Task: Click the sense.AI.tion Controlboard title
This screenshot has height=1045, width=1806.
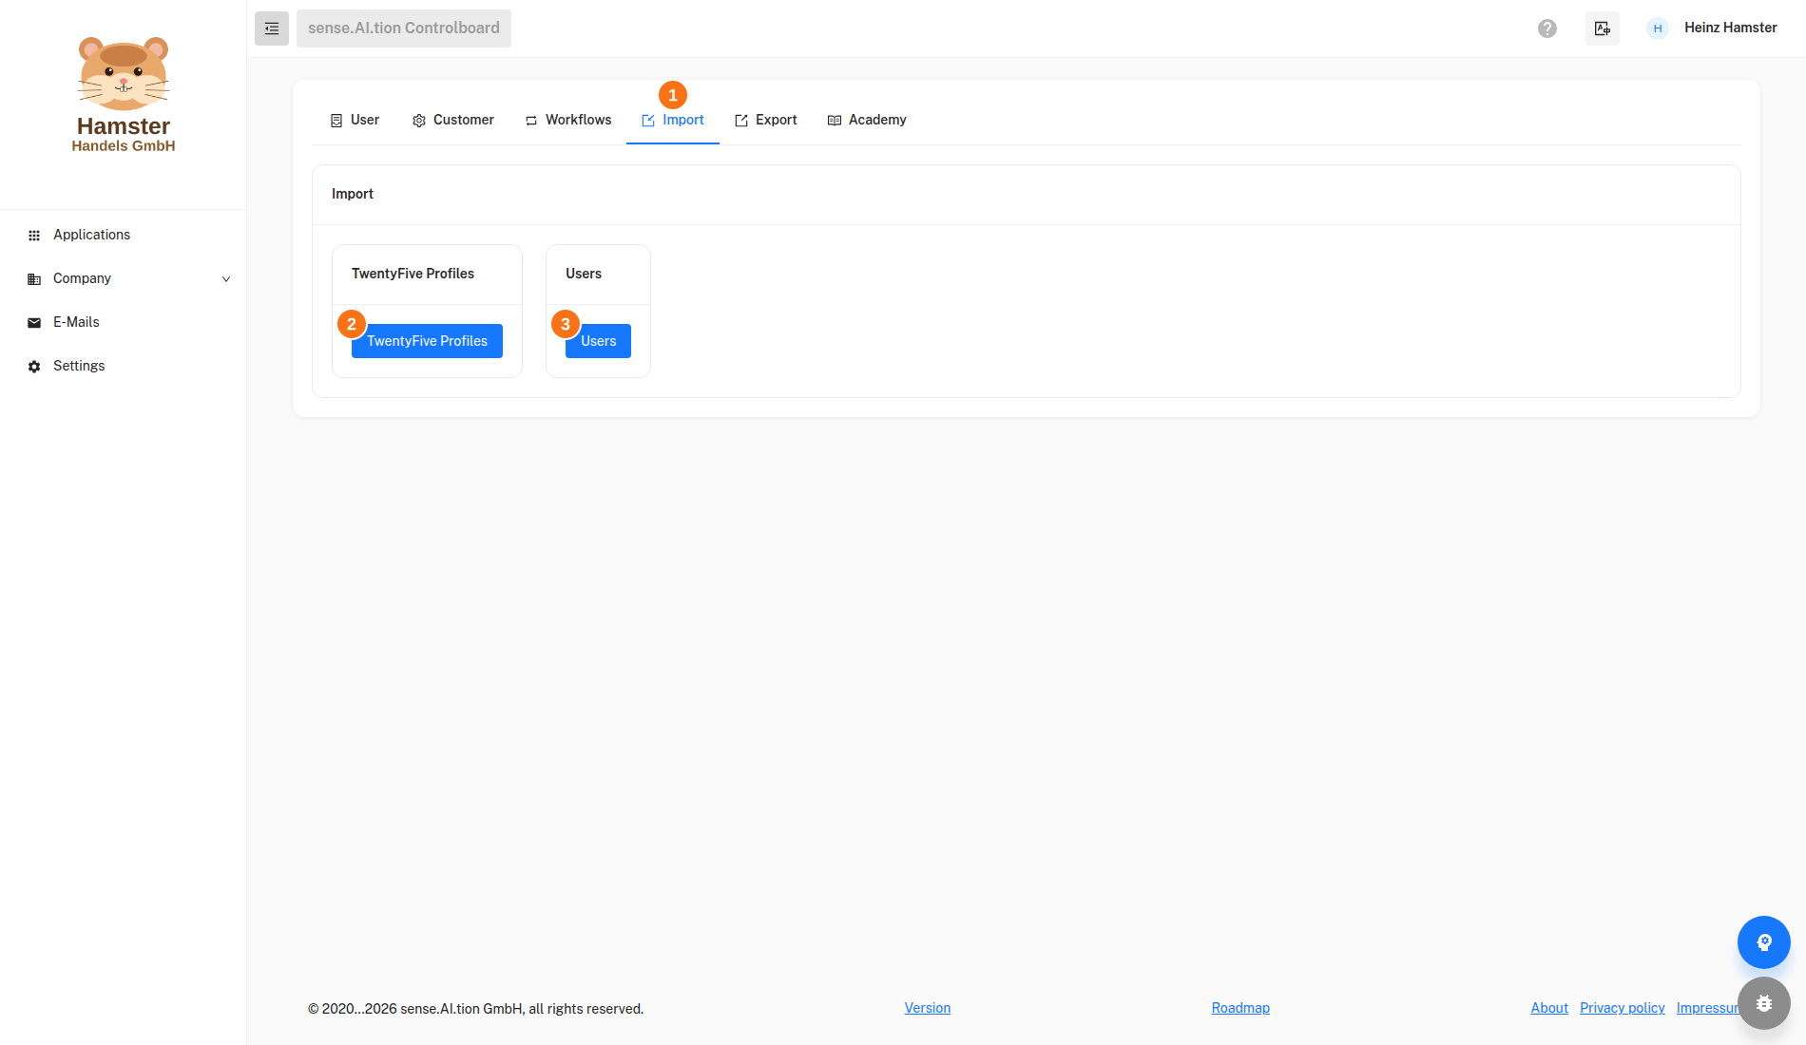Action: pyautogui.click(x=404, y=28)
